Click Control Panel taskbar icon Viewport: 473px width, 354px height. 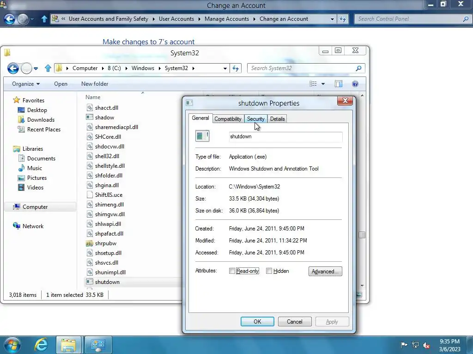click(98, 345)
